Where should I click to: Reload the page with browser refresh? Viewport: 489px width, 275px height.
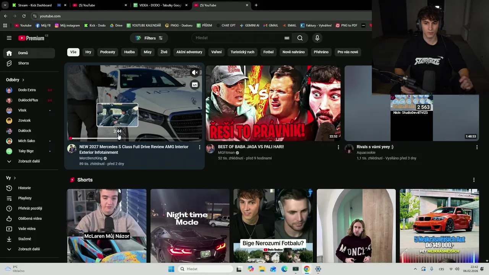click(x=24, y=16)
